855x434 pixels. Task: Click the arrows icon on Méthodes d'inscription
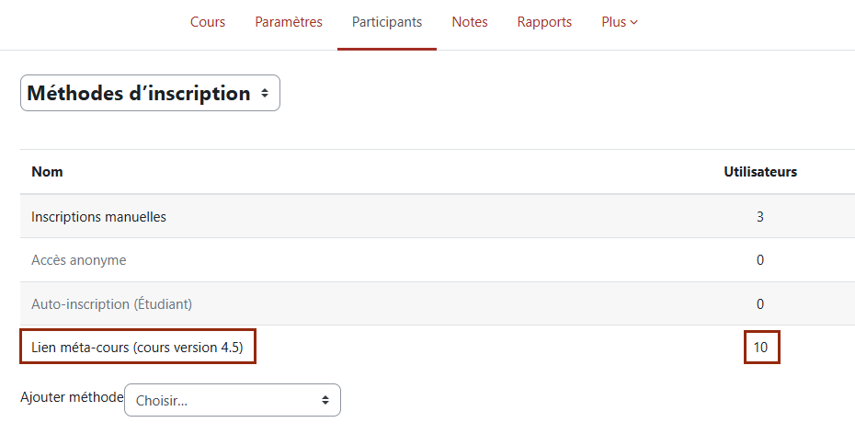coord(265,93)
